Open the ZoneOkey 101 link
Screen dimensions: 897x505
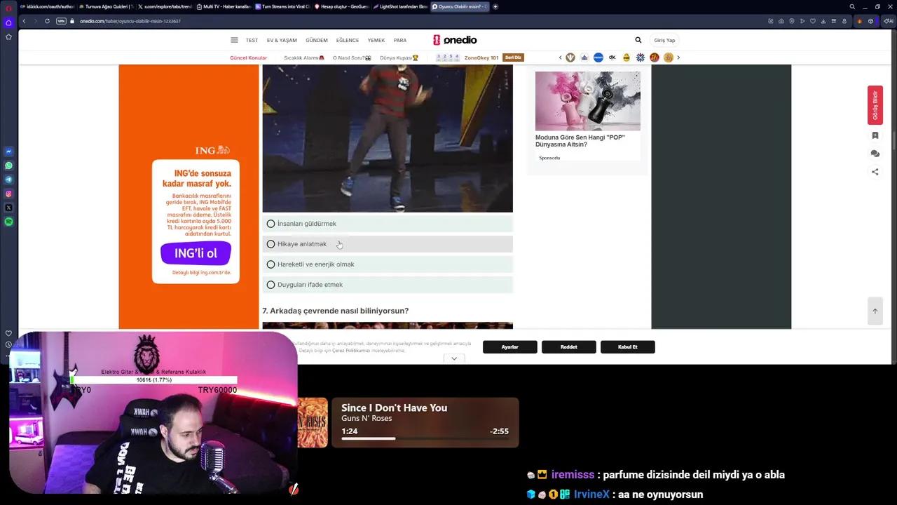[x=481, y=58]
